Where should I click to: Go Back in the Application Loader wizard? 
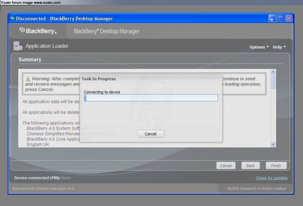250,166
